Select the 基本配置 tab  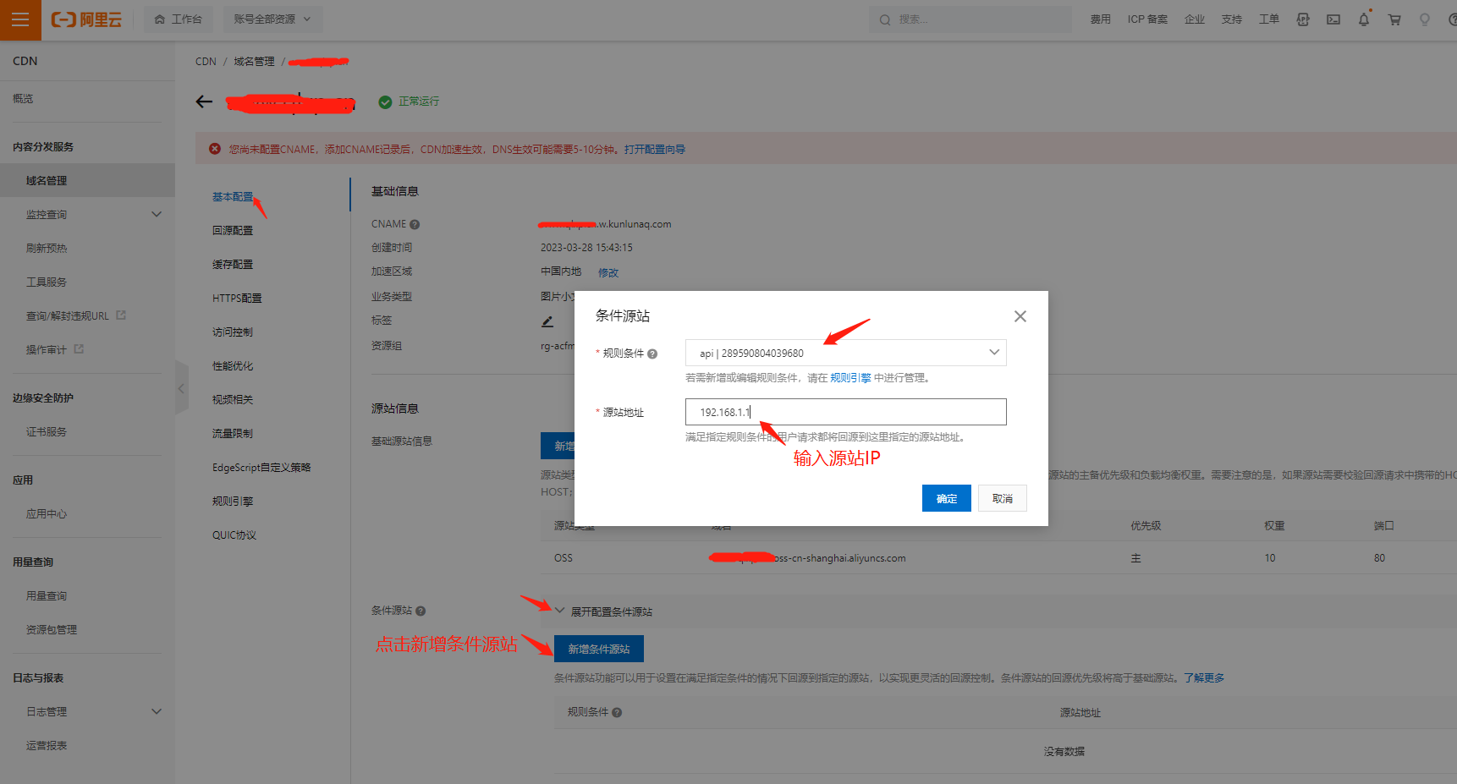tap(233, 197)
